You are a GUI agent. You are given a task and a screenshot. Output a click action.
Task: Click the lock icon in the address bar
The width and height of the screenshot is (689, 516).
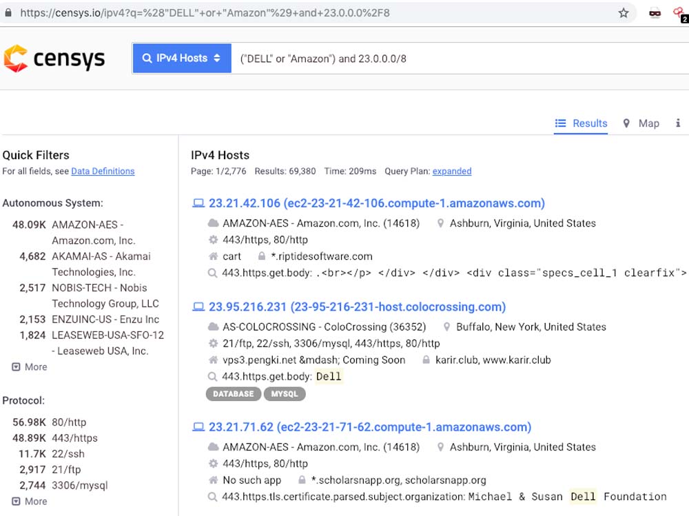[8, 12]
